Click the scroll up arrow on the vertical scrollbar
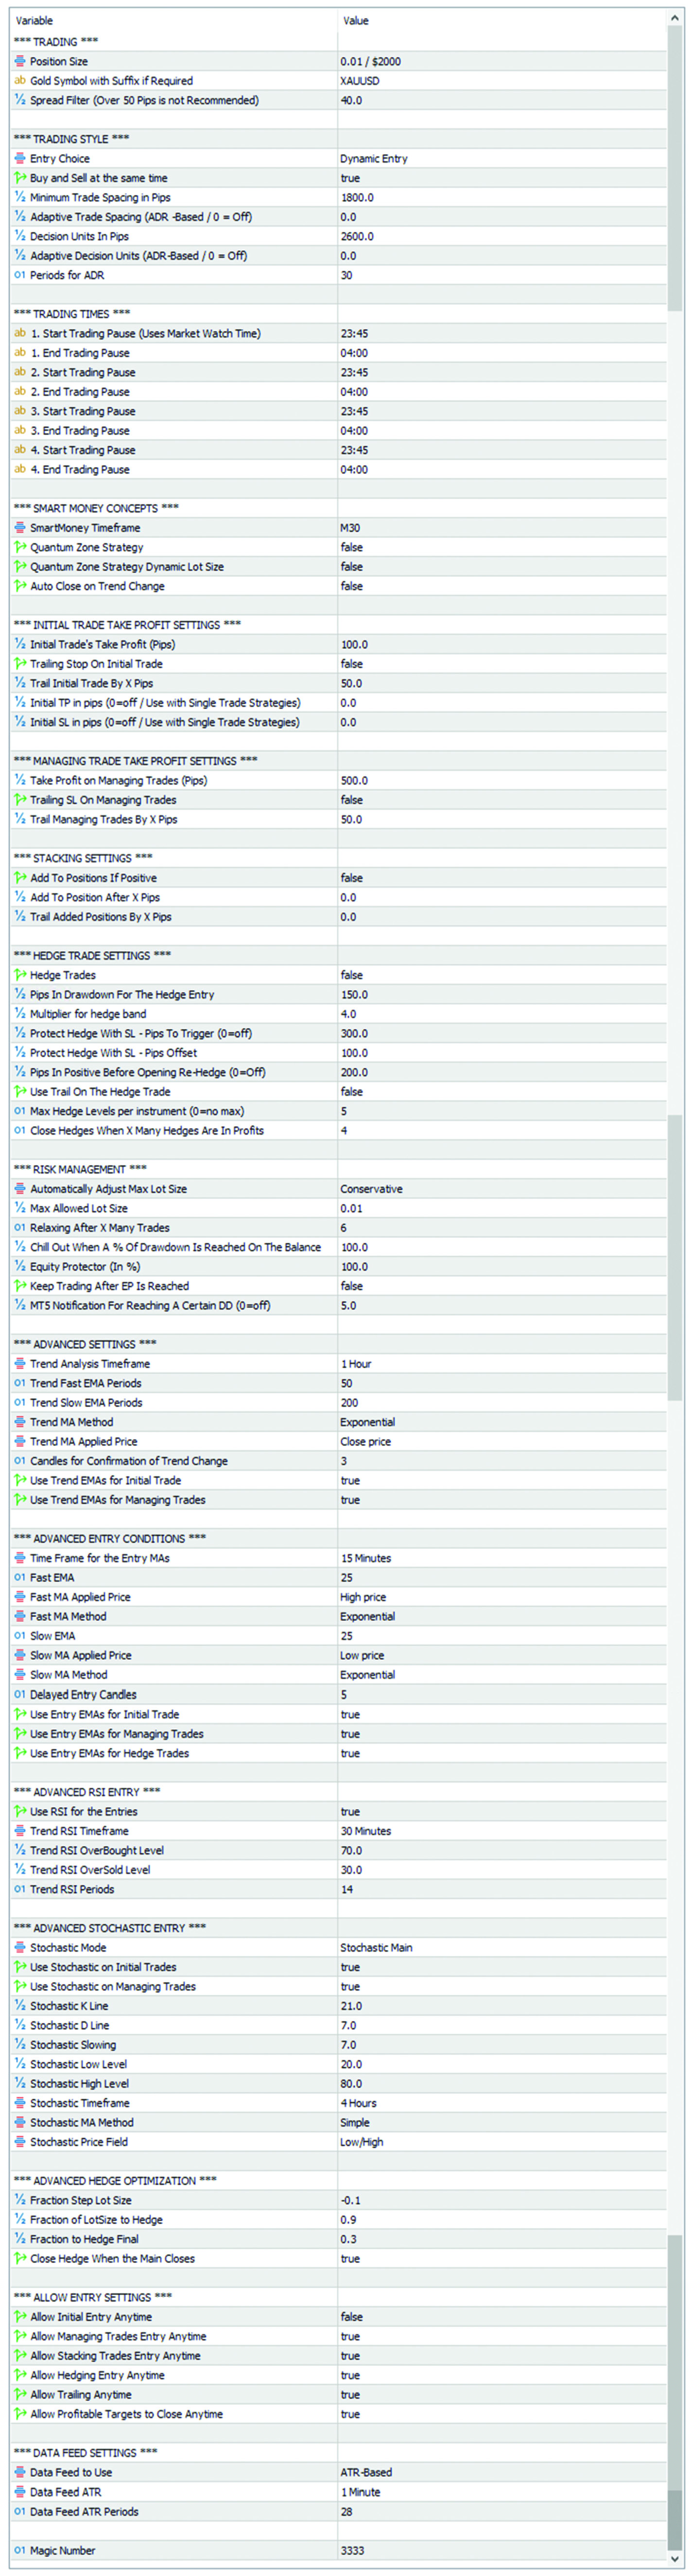The image size is (692, 2576). (x=675, y=19)
